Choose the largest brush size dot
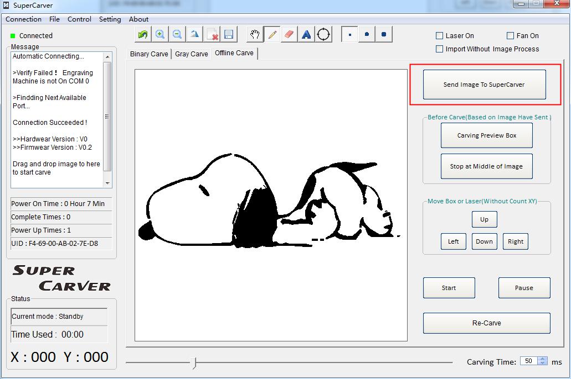Screen dimensions: 571x379 [384, 34]
